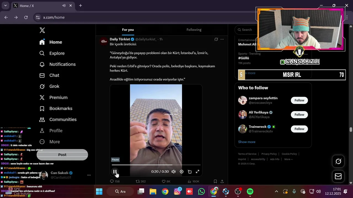The height and width of the screenshot is (198, 353).
Task: Open OBS Studio from the taskbar
Action: [238, 191]
